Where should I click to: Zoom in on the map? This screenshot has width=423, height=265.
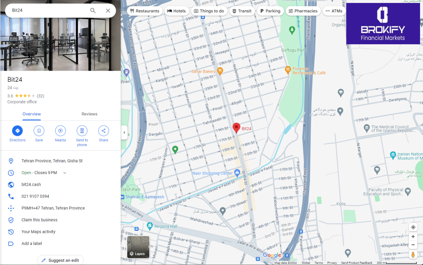click(x=413, y=237)
